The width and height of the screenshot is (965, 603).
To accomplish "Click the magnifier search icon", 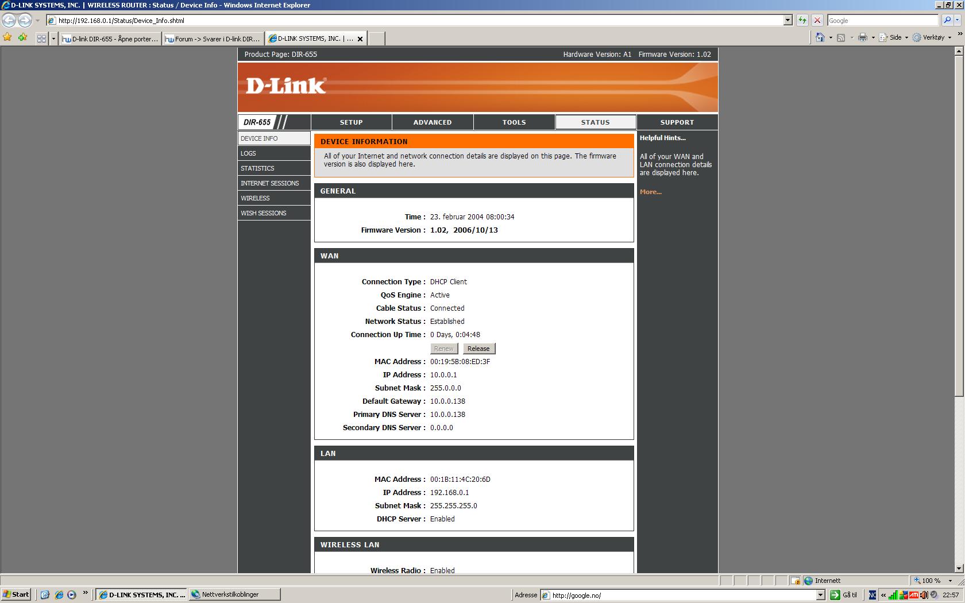I will coord(947,20).
